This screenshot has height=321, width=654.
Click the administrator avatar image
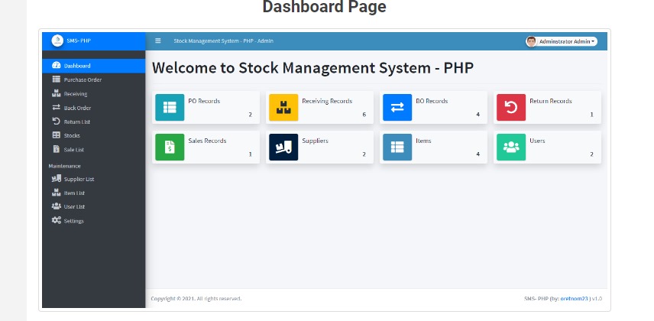click(x=531, y=41)
